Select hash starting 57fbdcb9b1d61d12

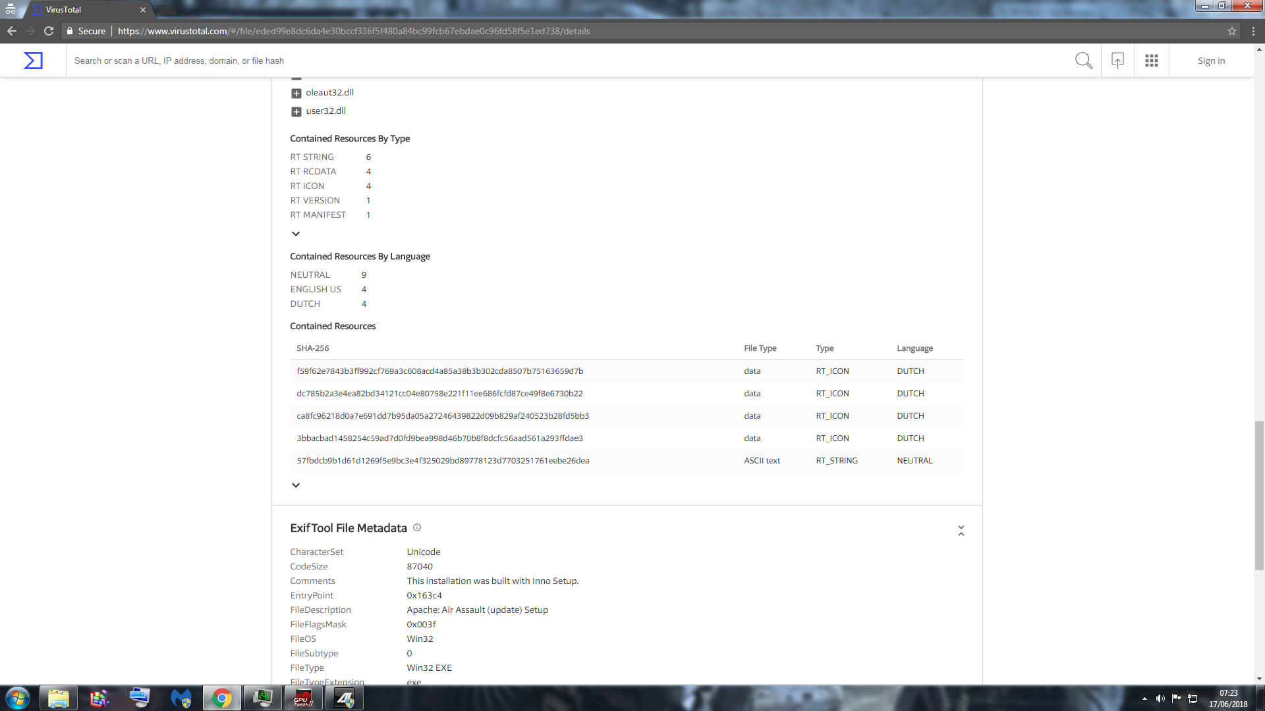coord(443,461)
